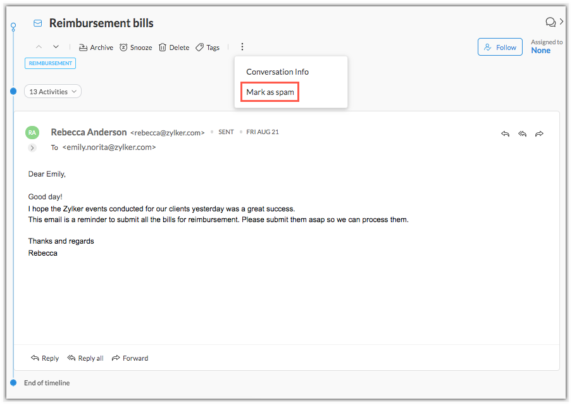The height and width of the screenshot is (405, 572).
Task: Open the Tags option
Action: tap(208, 47)
